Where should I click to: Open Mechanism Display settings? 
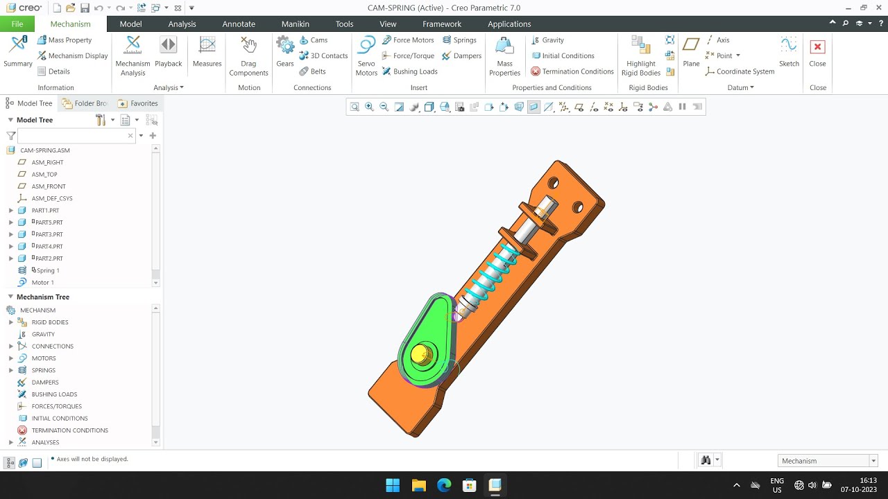coord(72,55)
